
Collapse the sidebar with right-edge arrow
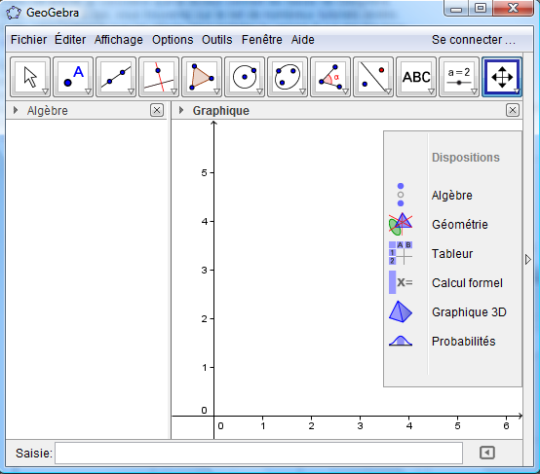528,259
